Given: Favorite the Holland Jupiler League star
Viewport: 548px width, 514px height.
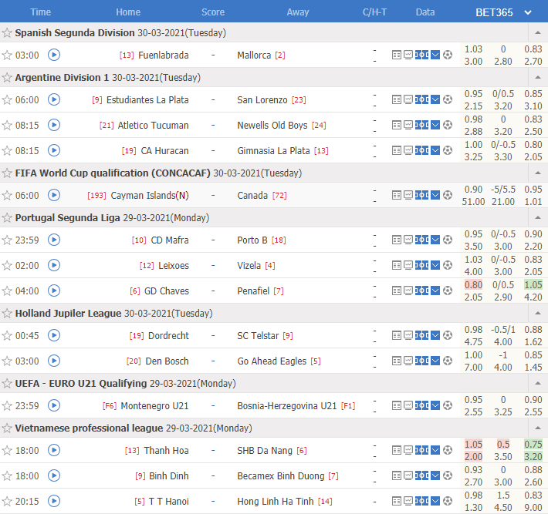Looking at the screenshot, I should (x=7, y=314).
